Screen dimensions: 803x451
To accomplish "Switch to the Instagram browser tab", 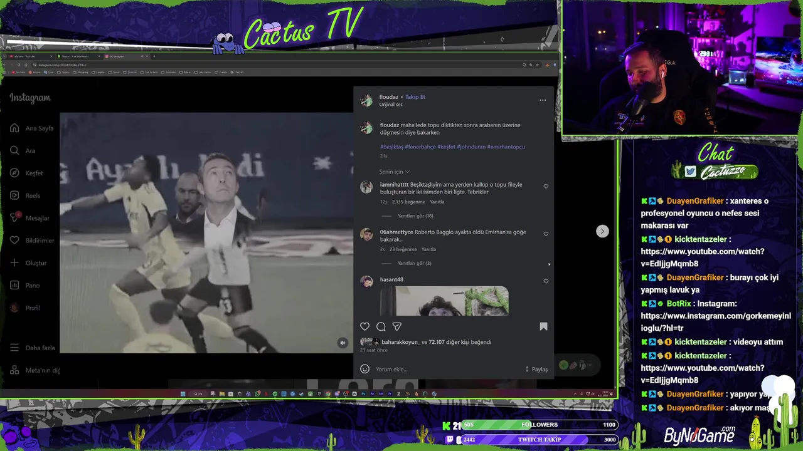I will click(127, 56).
